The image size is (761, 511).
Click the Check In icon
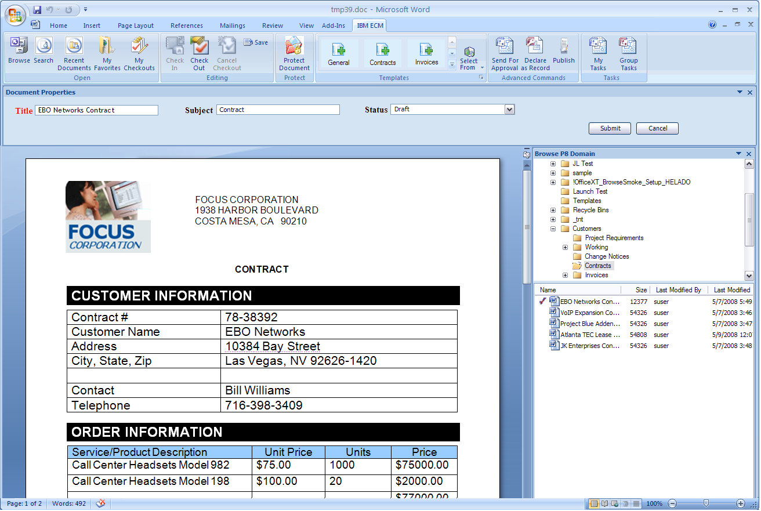coord(175,53)
